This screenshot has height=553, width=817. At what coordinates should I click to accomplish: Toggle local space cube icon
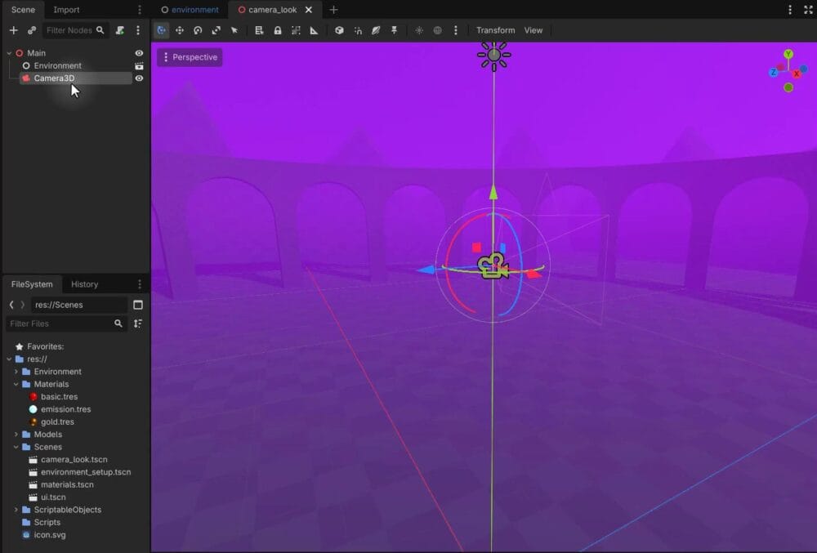339,30
